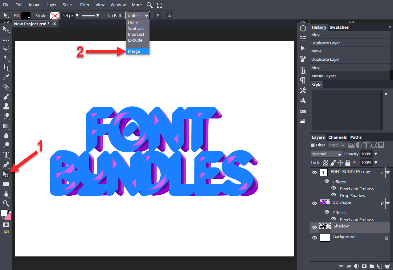
Task: Select the Spot Healing Brush tool
Action: pos(6,87)
